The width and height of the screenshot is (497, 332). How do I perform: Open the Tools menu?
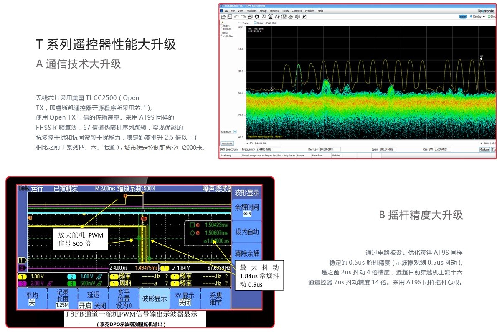point(285,11)
